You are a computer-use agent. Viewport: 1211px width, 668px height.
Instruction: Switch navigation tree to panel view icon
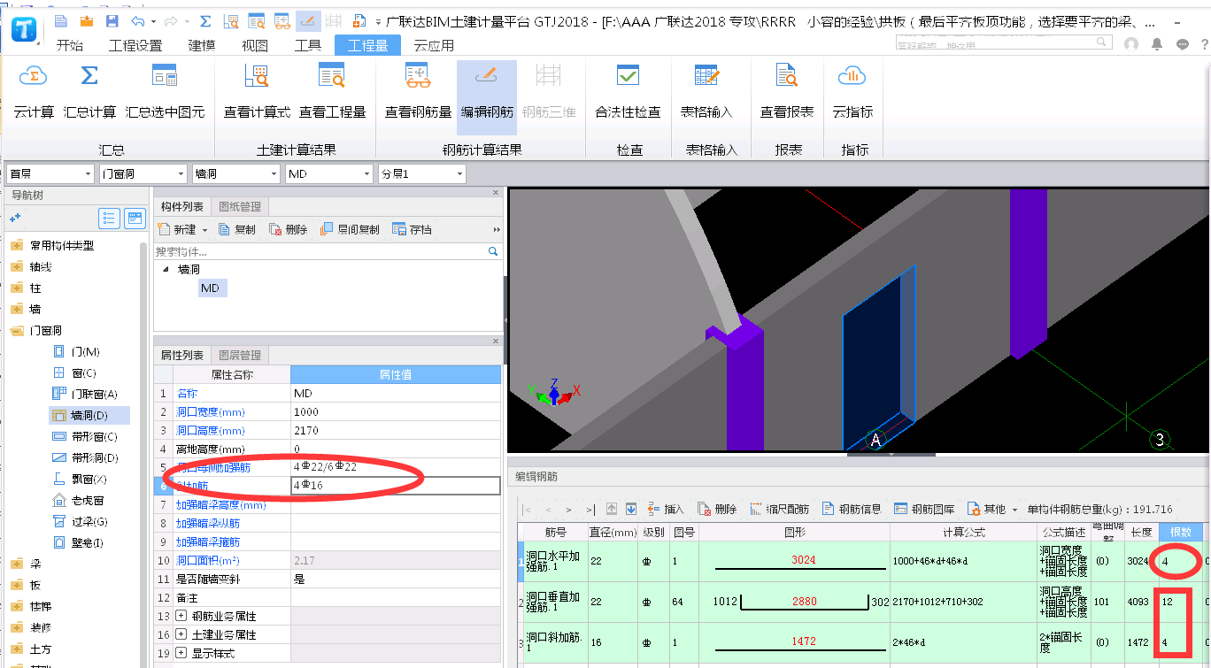135,218
